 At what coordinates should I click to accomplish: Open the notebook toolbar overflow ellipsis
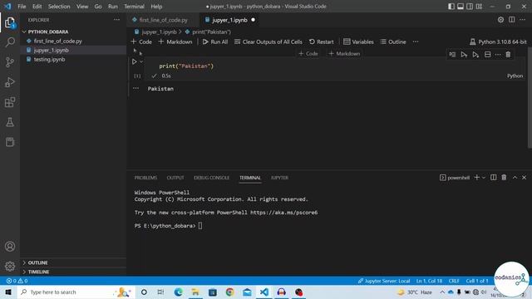pyautogui.click(x=416, y=42)
